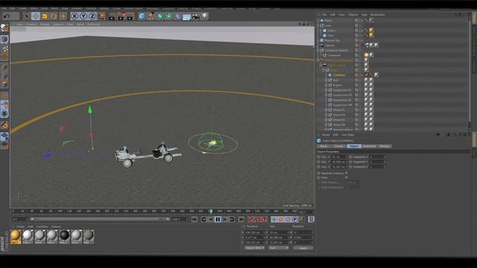The width and height of the screenshot is (477, 268).
Task: Pause the animation playback
Action: [218, 220]
